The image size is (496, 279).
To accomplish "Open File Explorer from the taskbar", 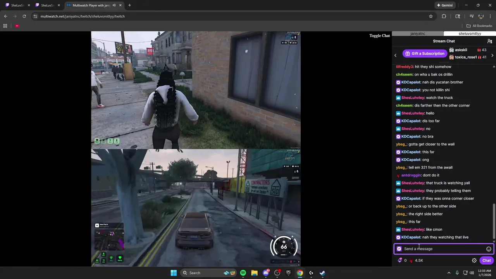I will [254, 273].
